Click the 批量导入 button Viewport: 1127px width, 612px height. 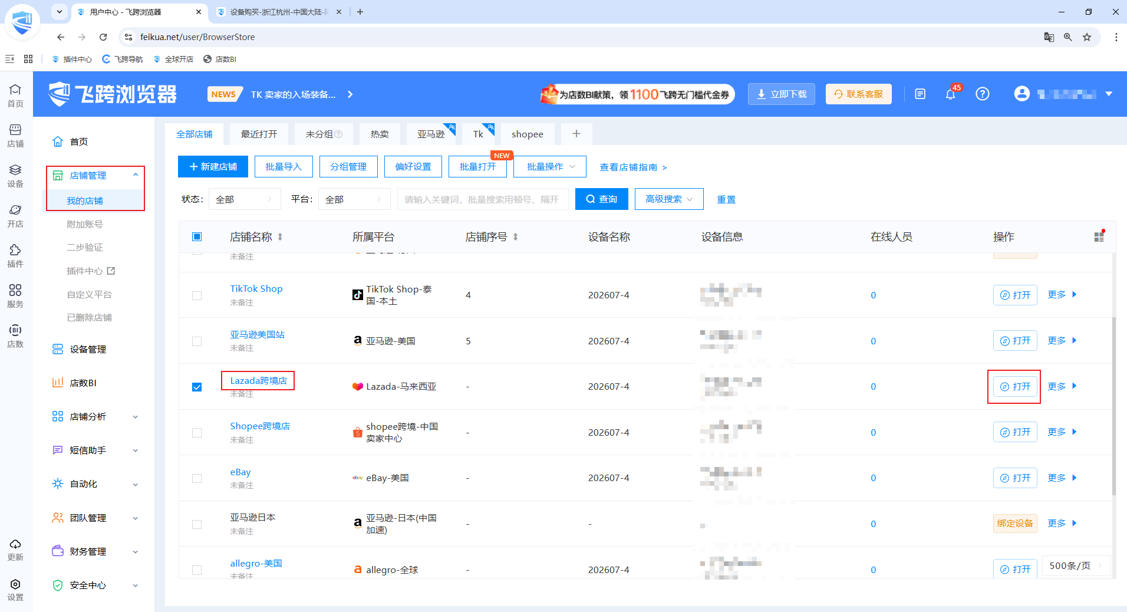click(284, 167)
